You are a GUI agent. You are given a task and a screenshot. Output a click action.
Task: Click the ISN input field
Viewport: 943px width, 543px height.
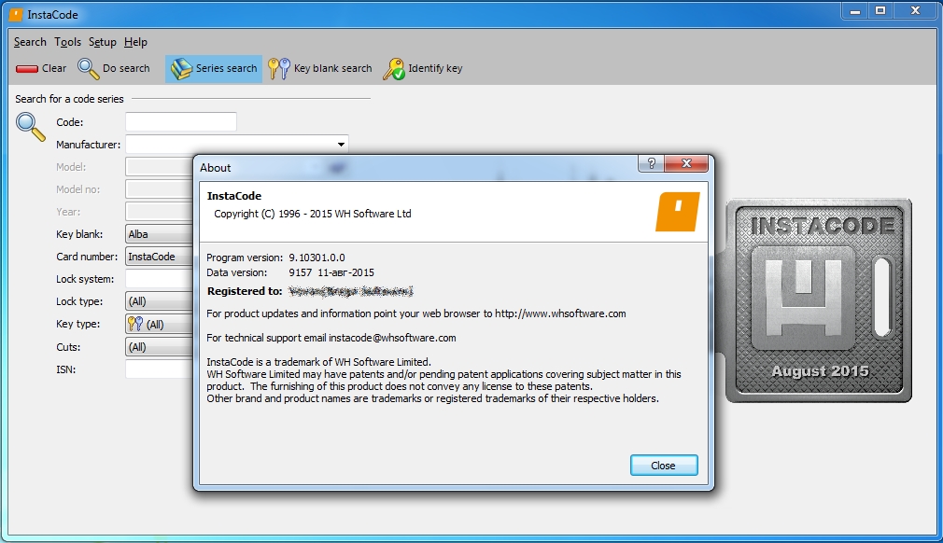160,369
